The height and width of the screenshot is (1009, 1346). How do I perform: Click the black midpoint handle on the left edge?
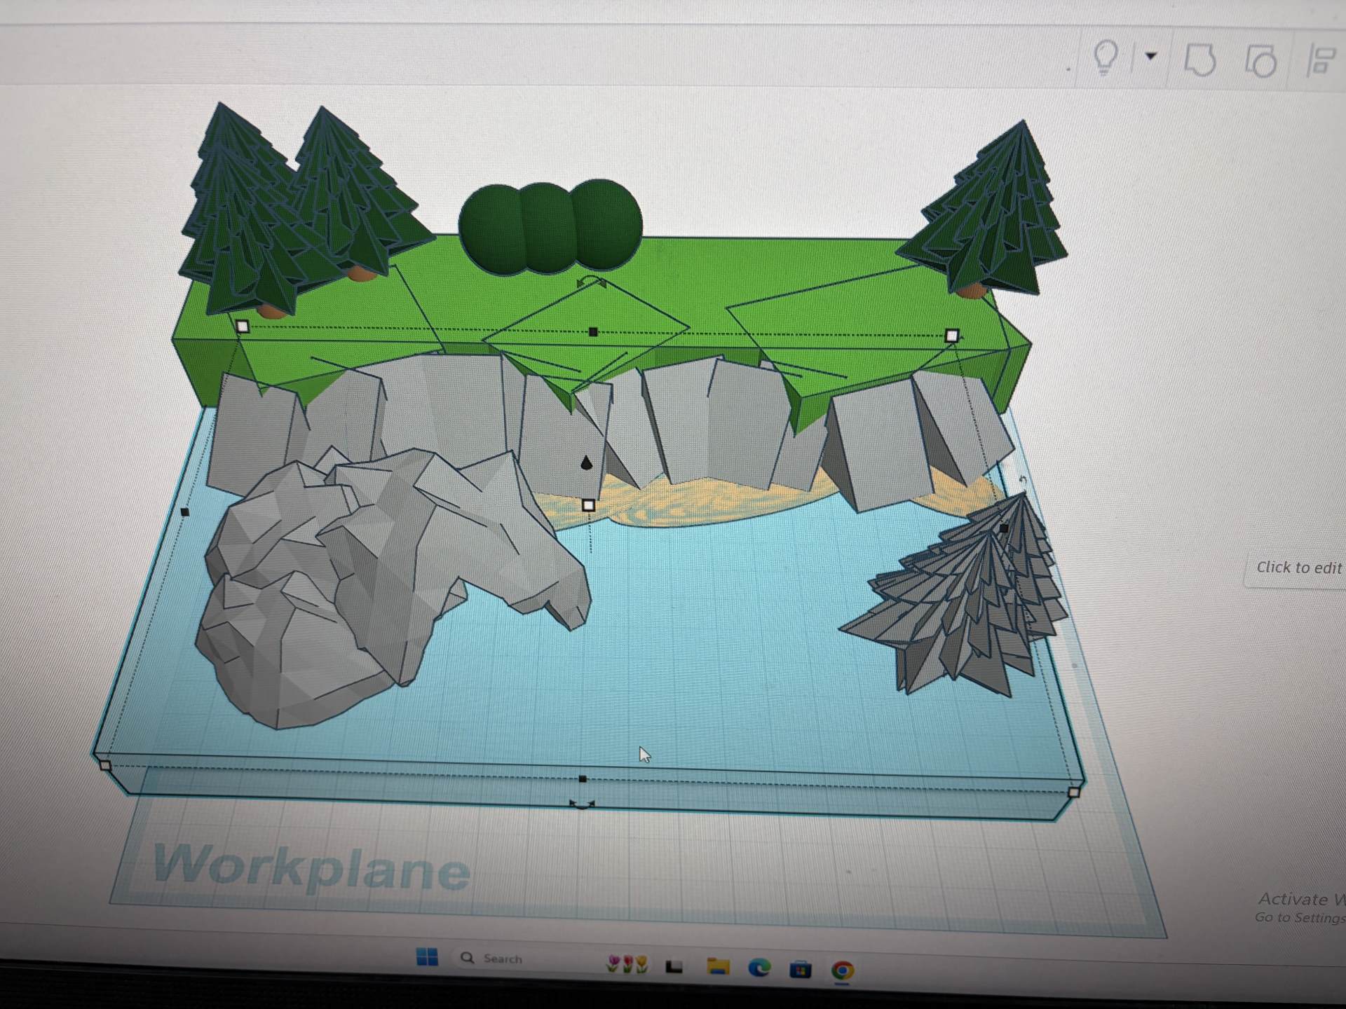(185, 512)
